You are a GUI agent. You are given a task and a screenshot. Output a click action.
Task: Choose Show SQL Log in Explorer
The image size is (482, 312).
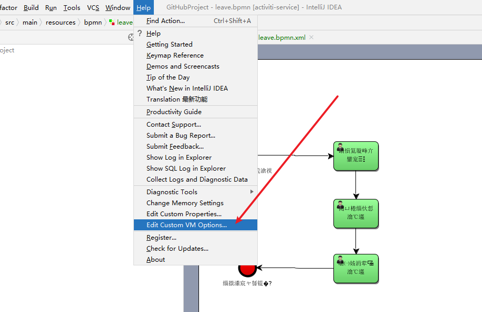pyautogui.click(x=195, y=169)
